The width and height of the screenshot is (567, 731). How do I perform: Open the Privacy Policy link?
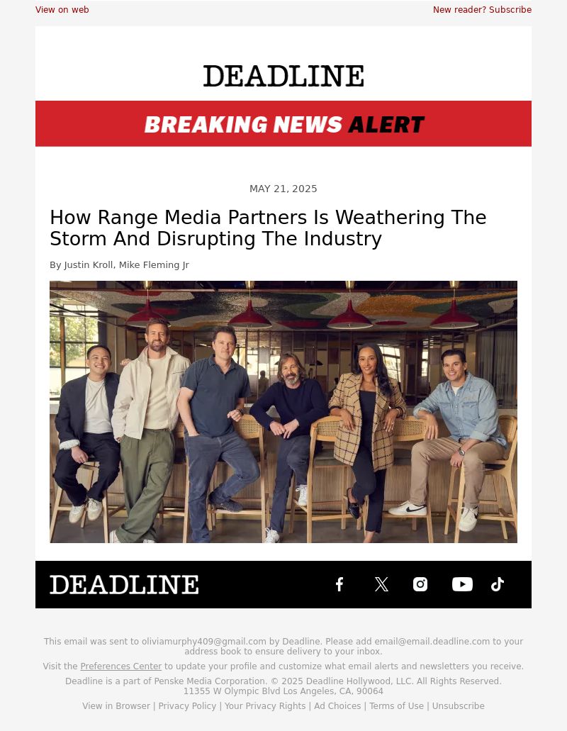point(187,705)
